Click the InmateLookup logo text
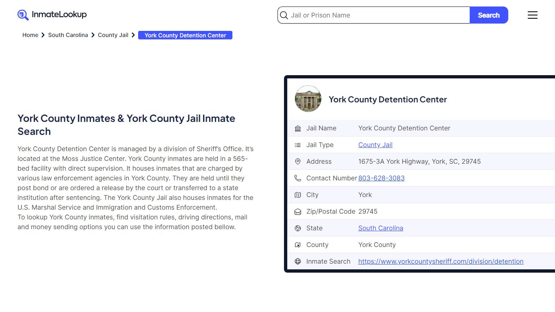 (x=59, y=15)
